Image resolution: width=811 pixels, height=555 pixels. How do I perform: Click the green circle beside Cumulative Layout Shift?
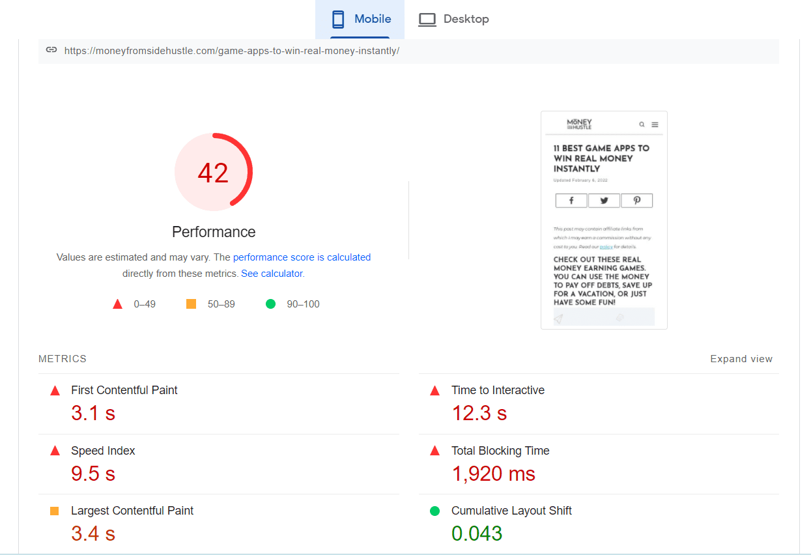point(435,511)
